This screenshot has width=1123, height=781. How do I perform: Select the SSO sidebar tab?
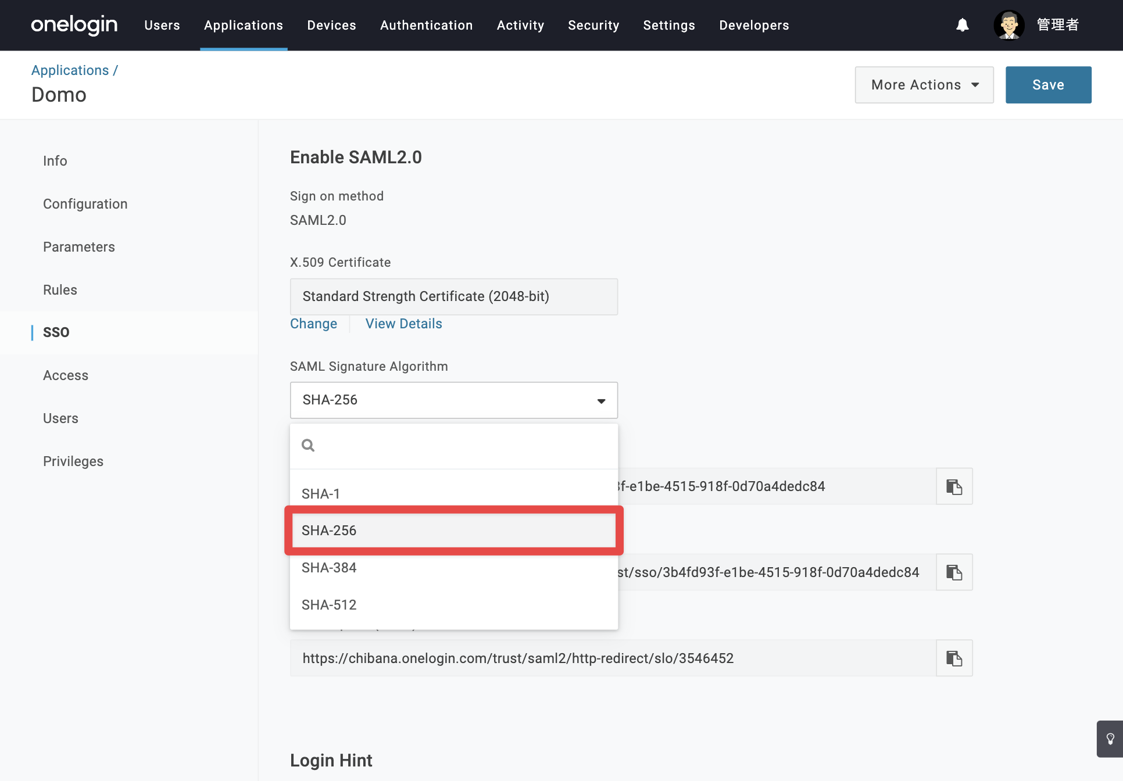(x=56, y=332)
